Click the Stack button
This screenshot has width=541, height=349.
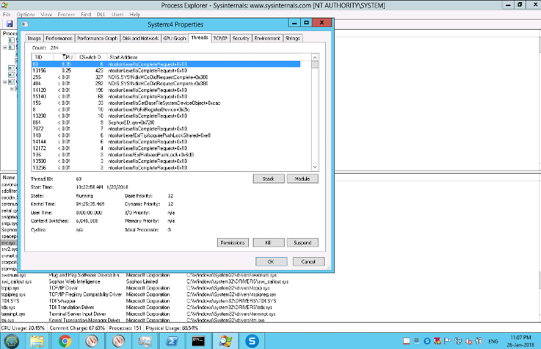pos(268,179)
